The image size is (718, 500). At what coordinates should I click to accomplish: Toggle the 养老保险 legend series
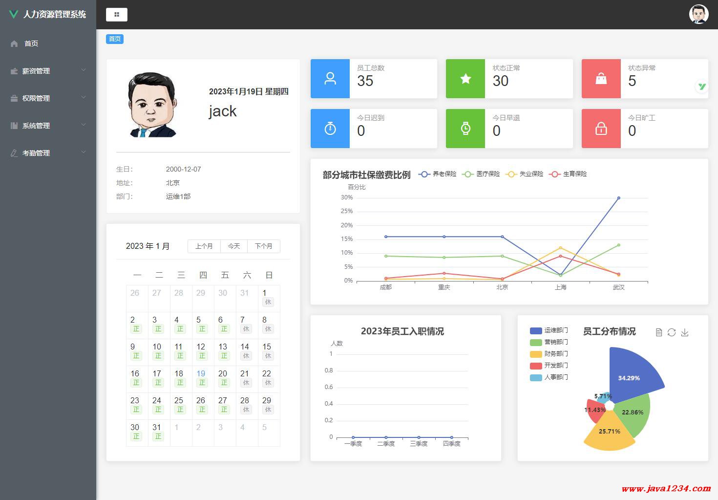[438, 174]
